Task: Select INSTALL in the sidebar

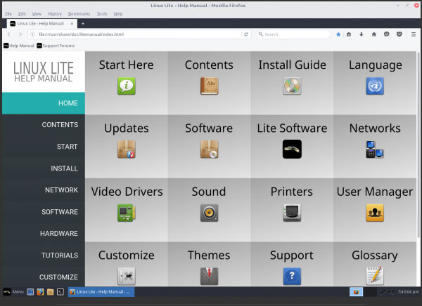Action: (x=44, y=168)
